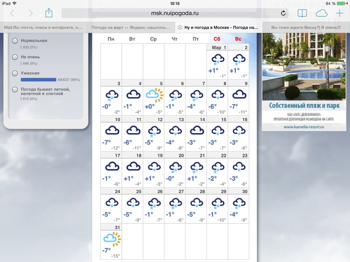350x262 pixels.
Task: Tap the snow cloud icon for March 7
Action: (x=197, y=96)
